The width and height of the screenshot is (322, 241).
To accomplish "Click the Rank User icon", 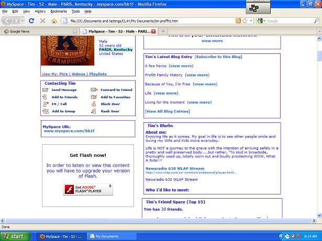I will [94, 111].
